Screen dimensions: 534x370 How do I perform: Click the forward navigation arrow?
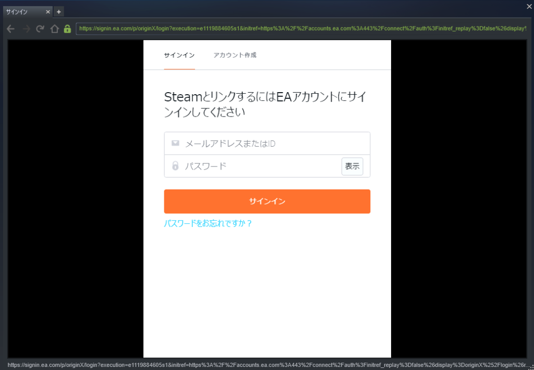[26, 29]
